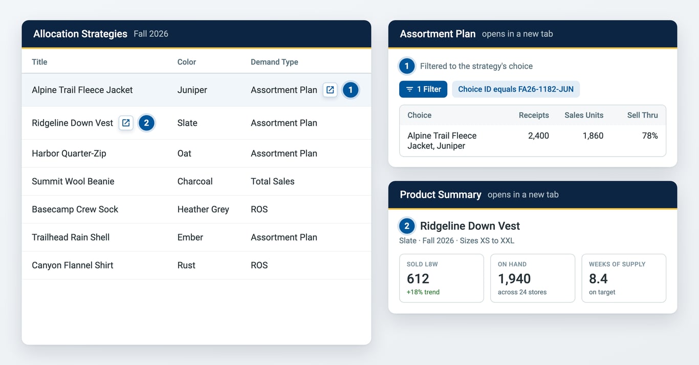Image resolution: width=699 pixels, height=365 pixels.
Task: Click the Title column header
Action: pyautogui.click(x=39, y=62)
